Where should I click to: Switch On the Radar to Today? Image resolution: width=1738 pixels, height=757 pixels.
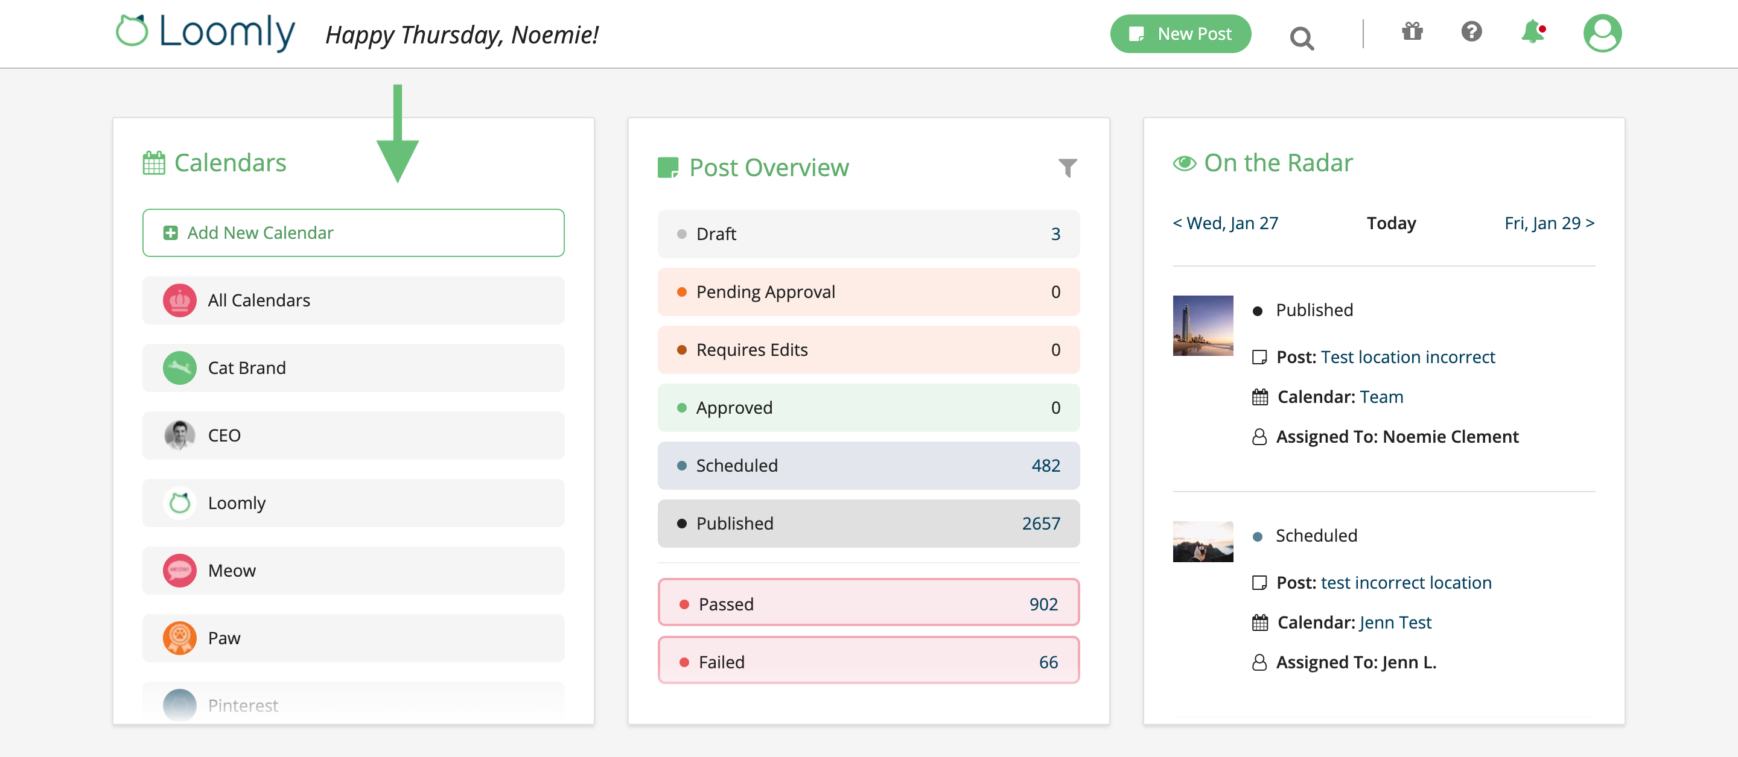point(1391,223)
